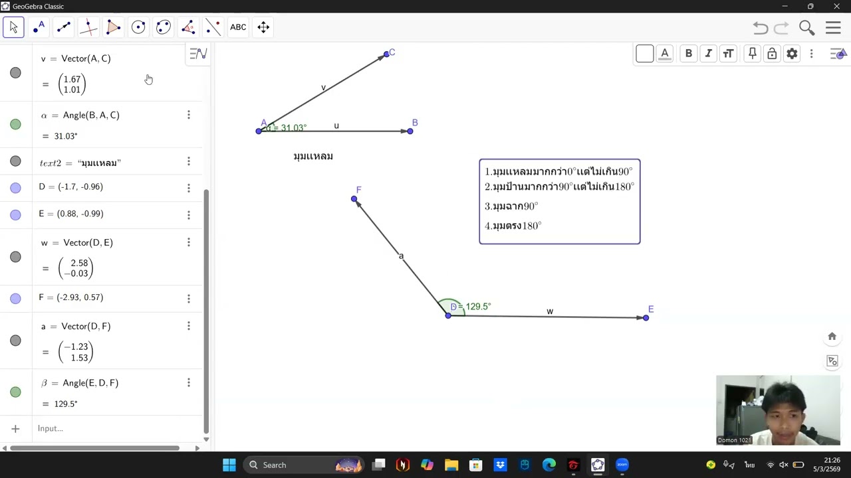Select point C in the graphics view
The width and height of the screenshot is (851, 478).
point(386,54)
